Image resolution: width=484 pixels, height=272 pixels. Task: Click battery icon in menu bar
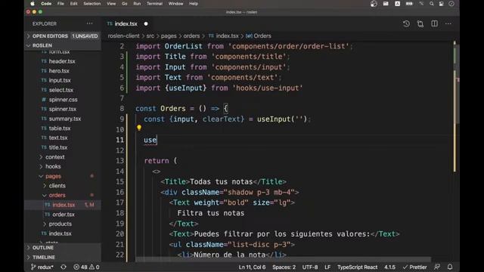(x=409, y=4)
